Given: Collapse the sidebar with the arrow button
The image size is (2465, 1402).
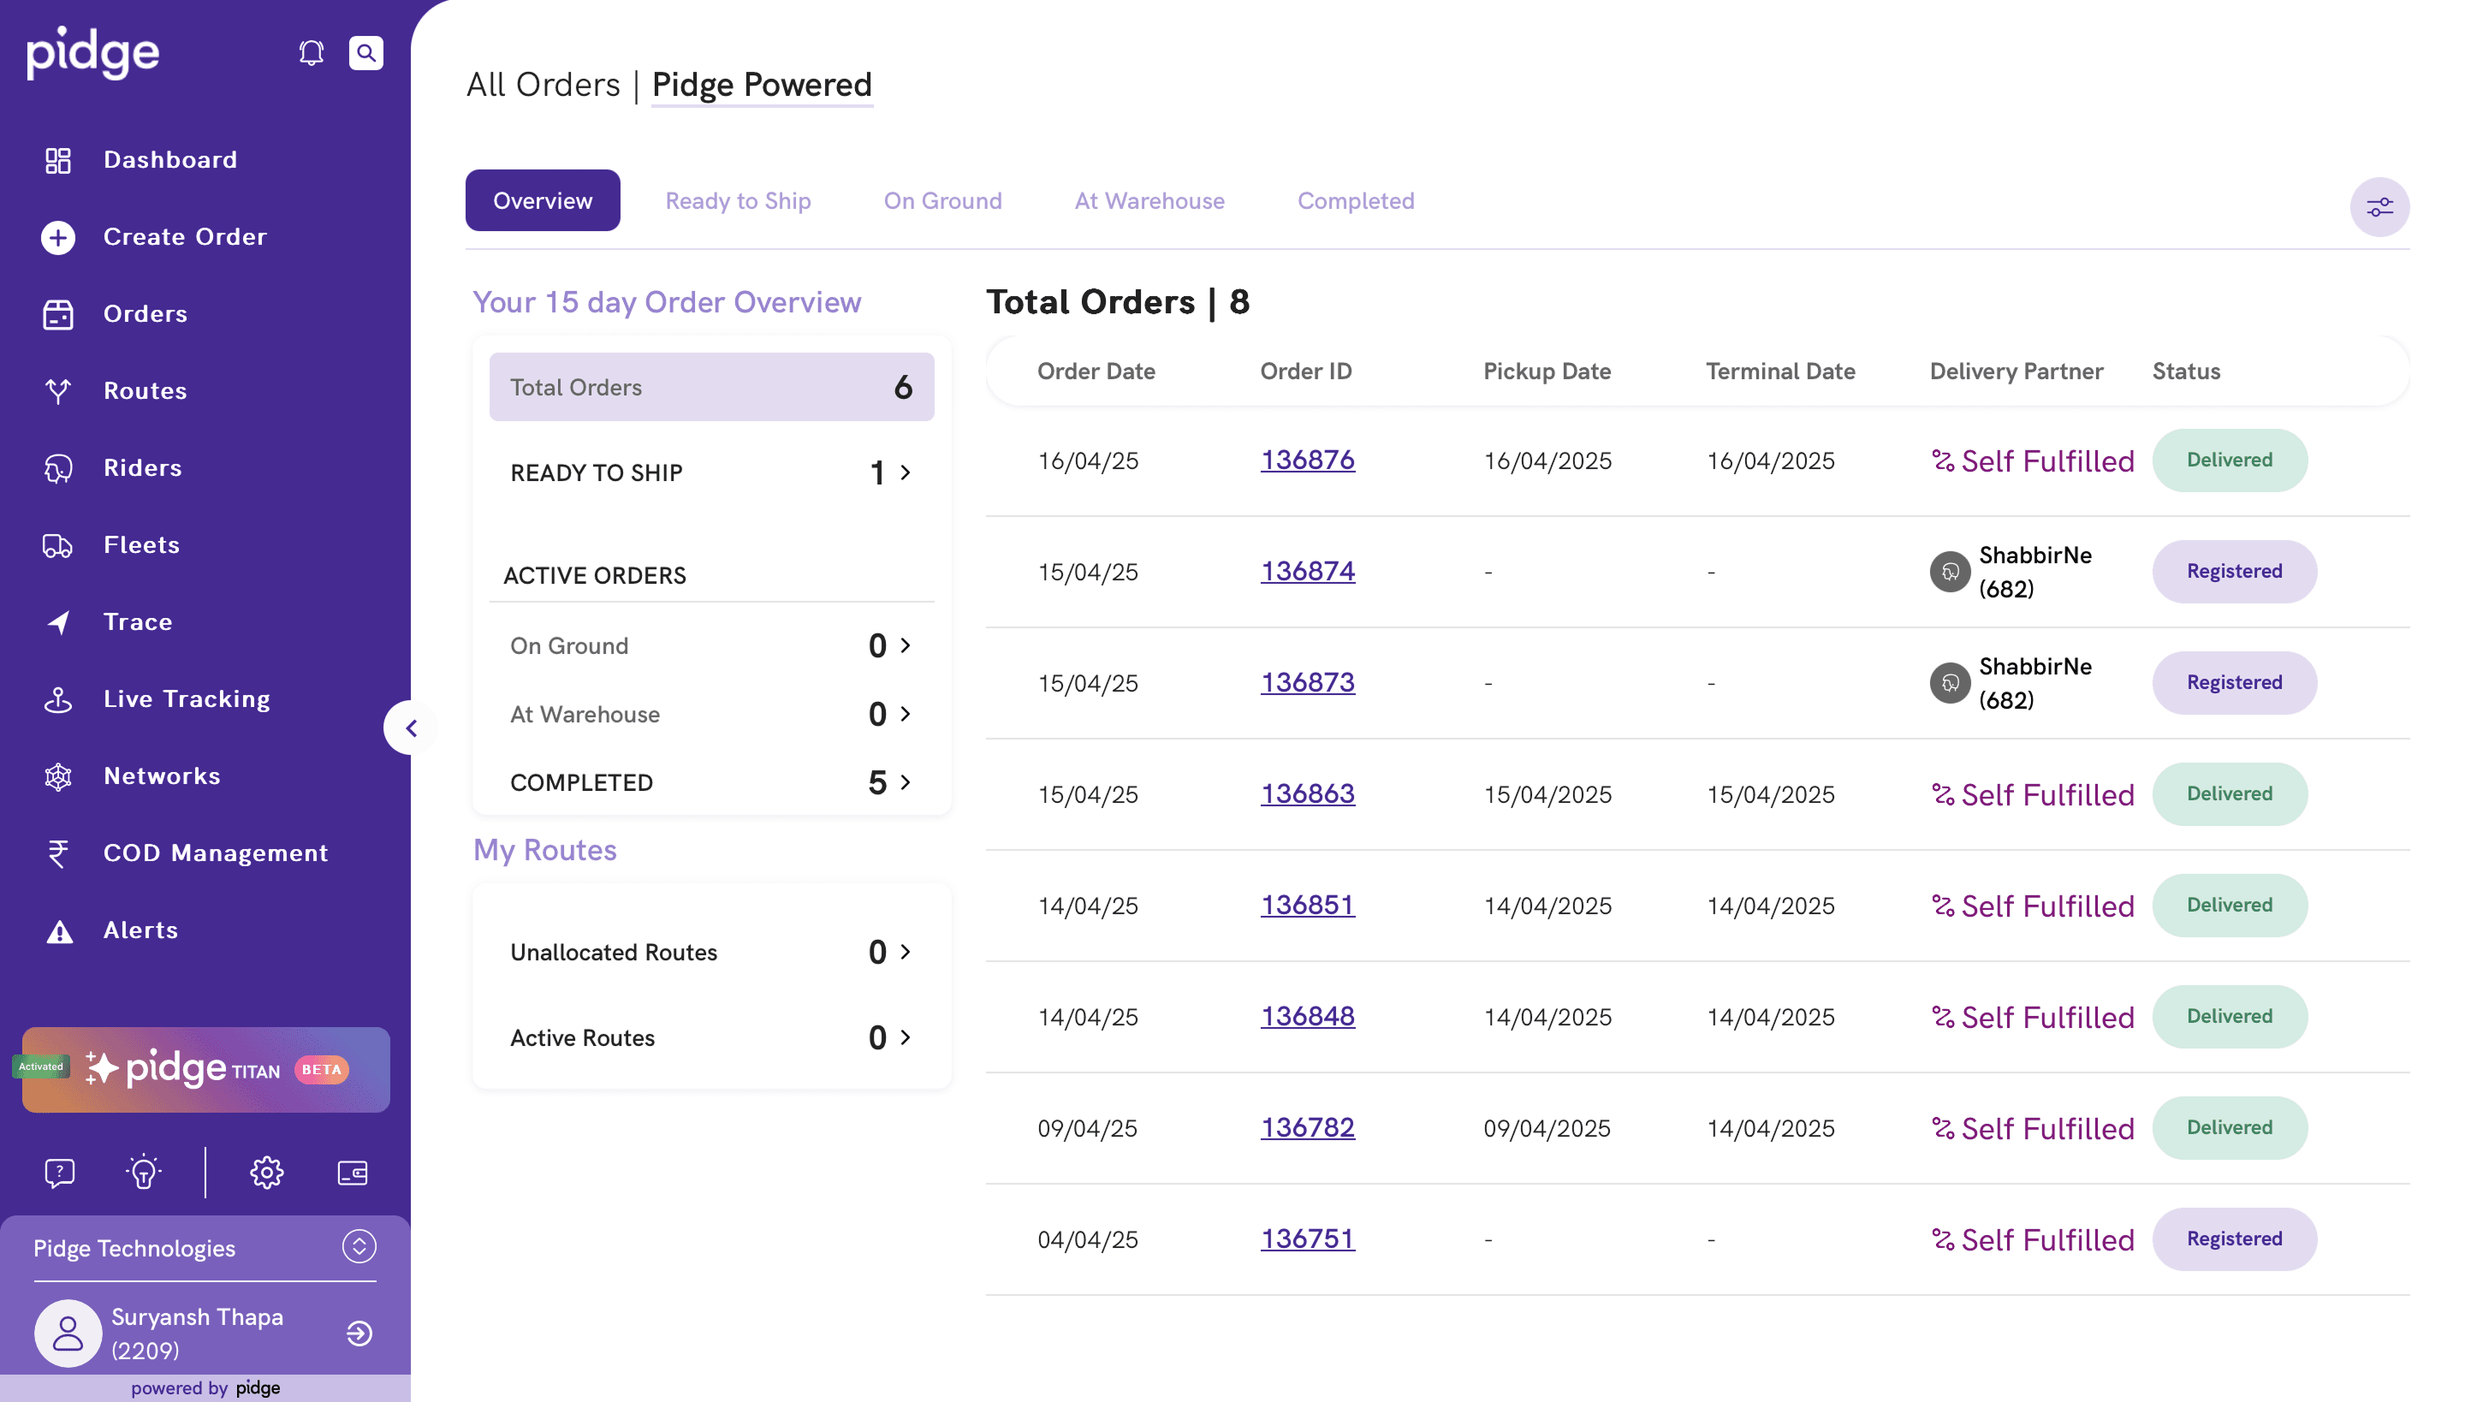Looking at the screenshot, I should point(411,728).
